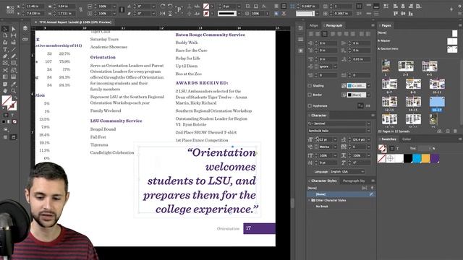Select the Zoom tool magnifier

(13, 91)
